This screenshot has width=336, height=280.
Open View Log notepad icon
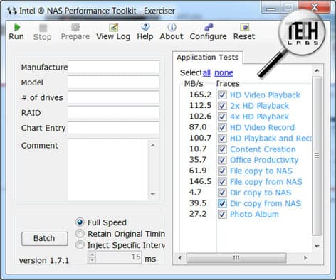click(x=113, y=28)
